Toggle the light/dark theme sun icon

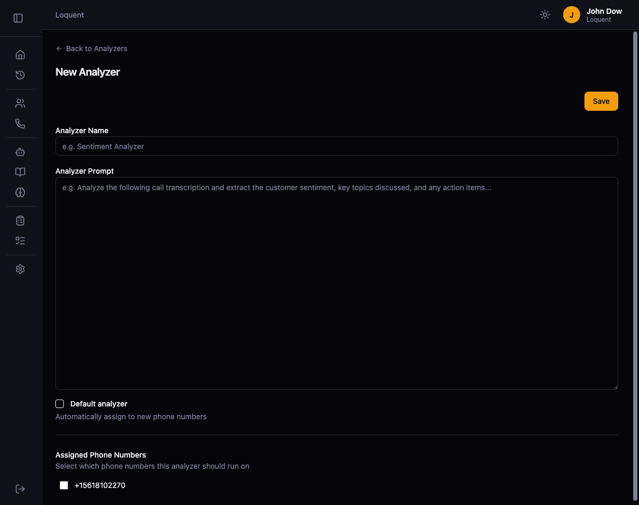[545, 15]
